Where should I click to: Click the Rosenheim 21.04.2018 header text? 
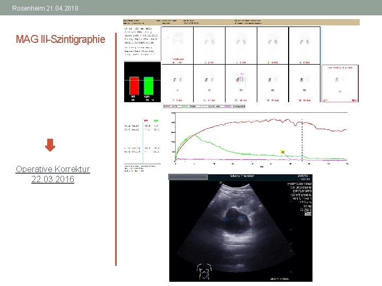45,8
